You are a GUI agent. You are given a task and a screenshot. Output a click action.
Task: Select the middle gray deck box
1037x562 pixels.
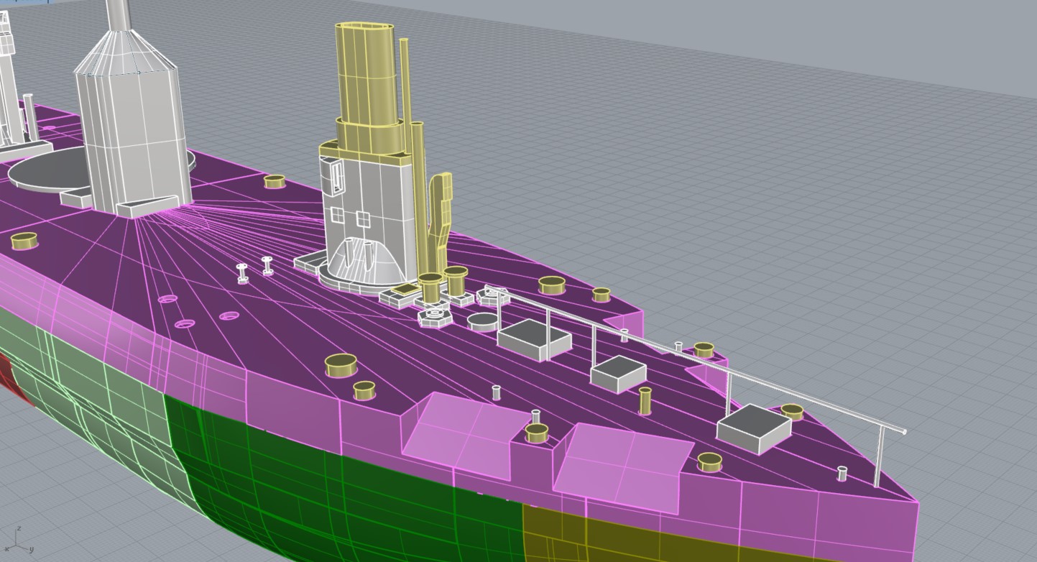pyautogui.click(x=618, y=372)
